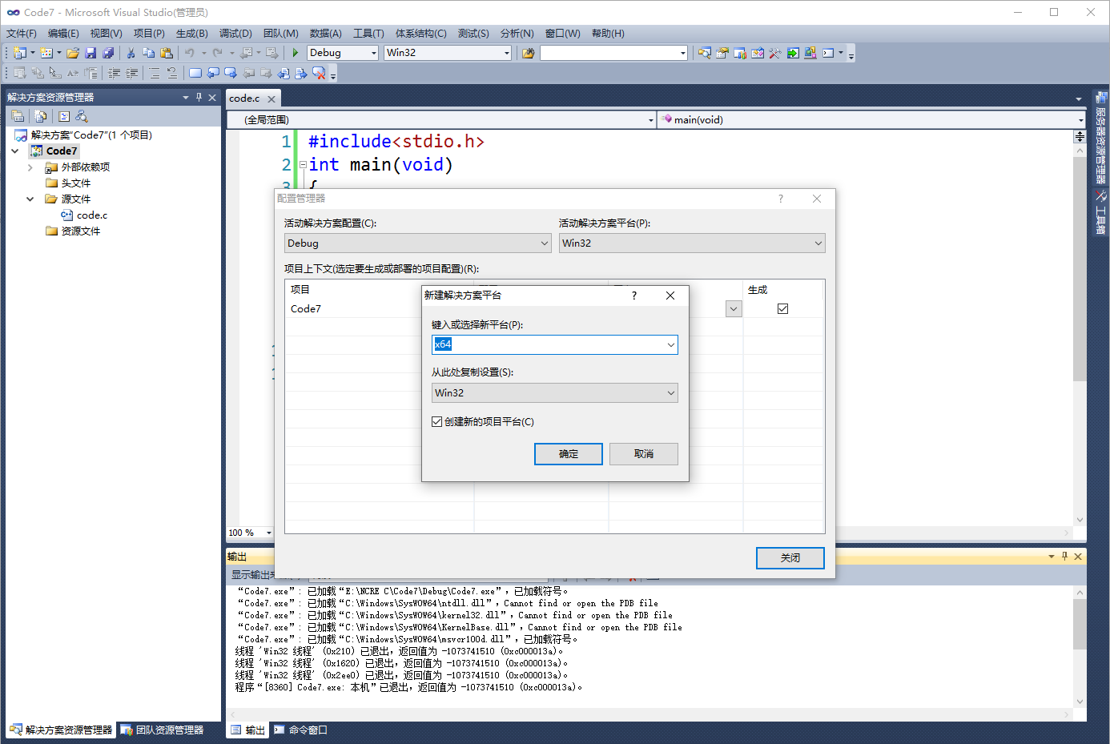Click the New Project toolbar icon
This screenshot has width=1110, height=744.
[x=20, y=53]
